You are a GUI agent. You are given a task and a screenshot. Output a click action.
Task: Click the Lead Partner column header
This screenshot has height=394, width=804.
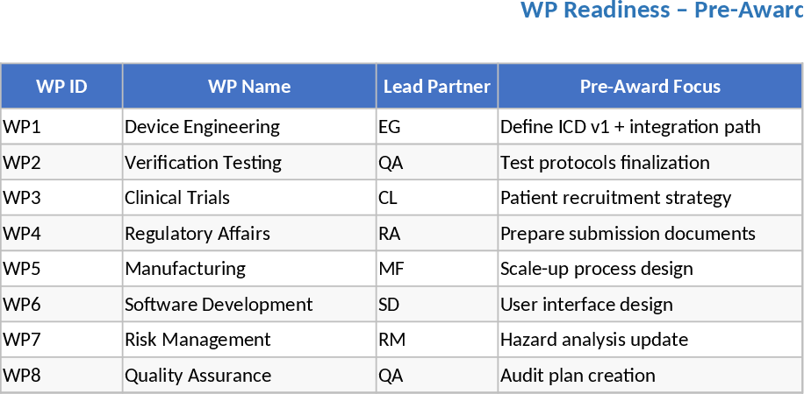point(437,87)
